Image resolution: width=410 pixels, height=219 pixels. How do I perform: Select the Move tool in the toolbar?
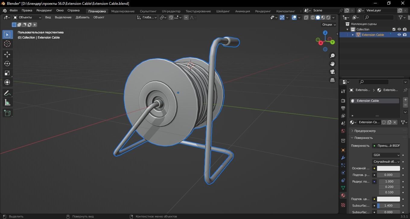pos(8,54)
